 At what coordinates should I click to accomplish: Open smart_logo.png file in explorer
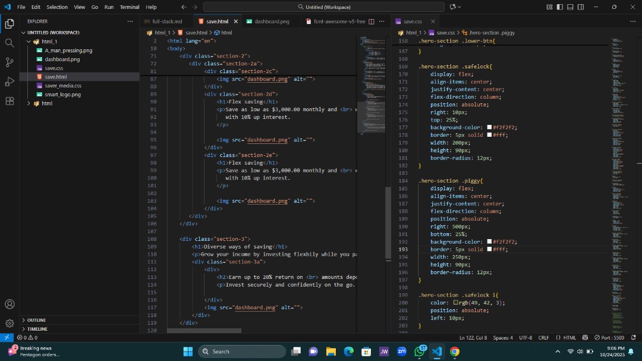(62, 94)
